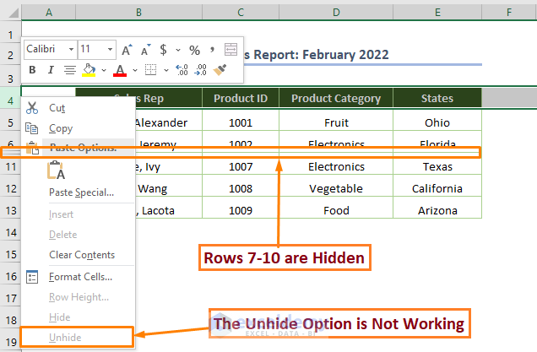Open the Calibri font name dropdown
The height and width of the screenshot is (352, 537).
coord(71,49)
